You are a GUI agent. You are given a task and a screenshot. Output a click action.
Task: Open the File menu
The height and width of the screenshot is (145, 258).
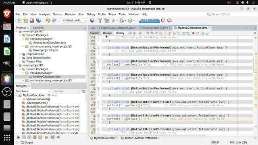point(18,14)
